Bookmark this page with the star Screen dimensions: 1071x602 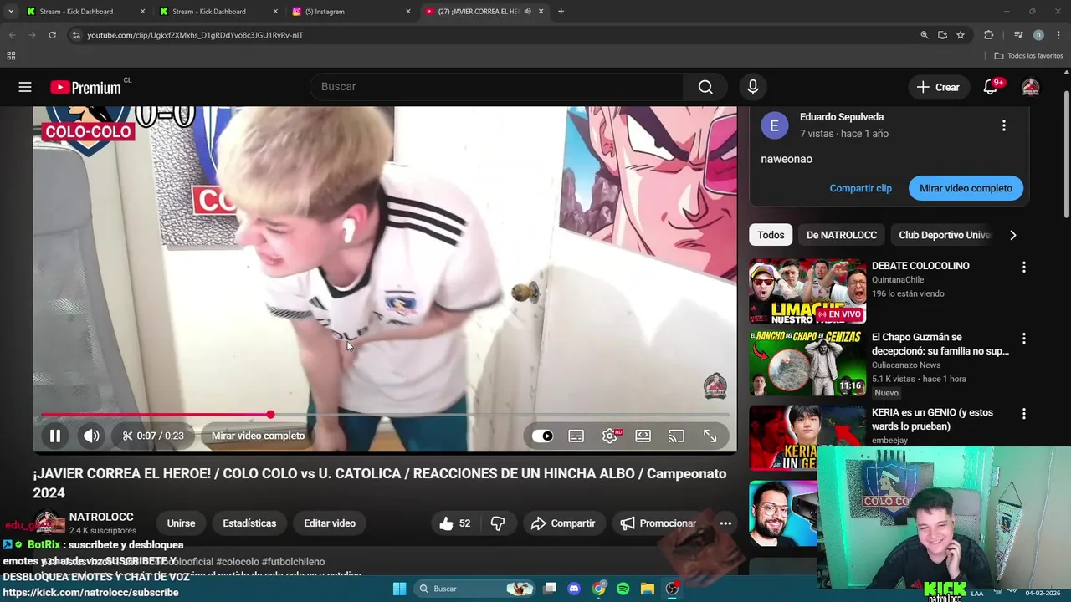(x=961, y=35)
